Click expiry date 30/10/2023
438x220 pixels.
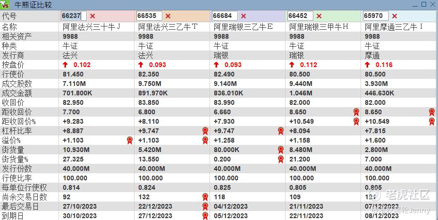pos(80,216)
